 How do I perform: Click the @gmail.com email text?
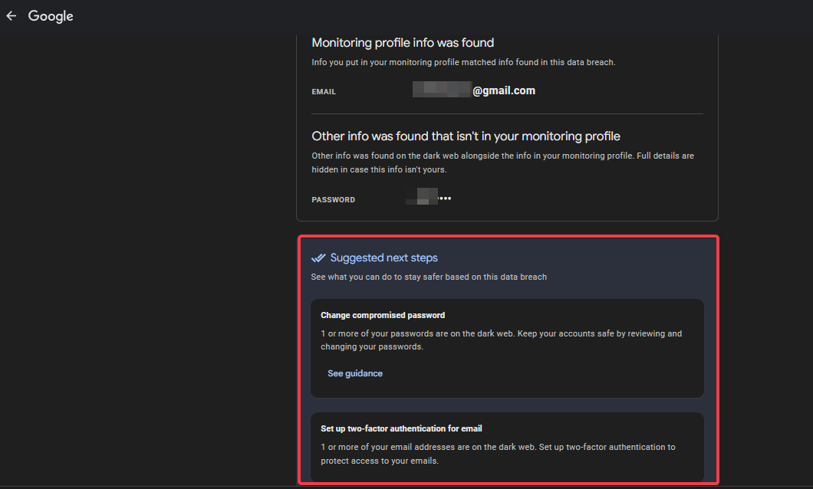coord(503,90)
